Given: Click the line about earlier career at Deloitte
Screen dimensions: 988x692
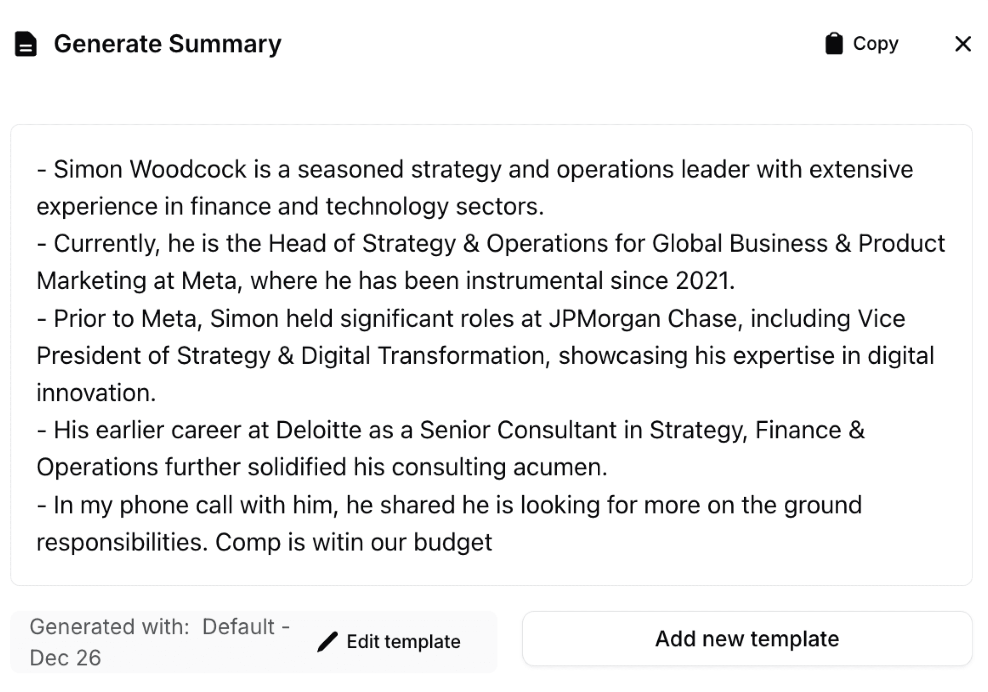Looking at the screenshot, I should pyautogui.click(x=450, y=430).
